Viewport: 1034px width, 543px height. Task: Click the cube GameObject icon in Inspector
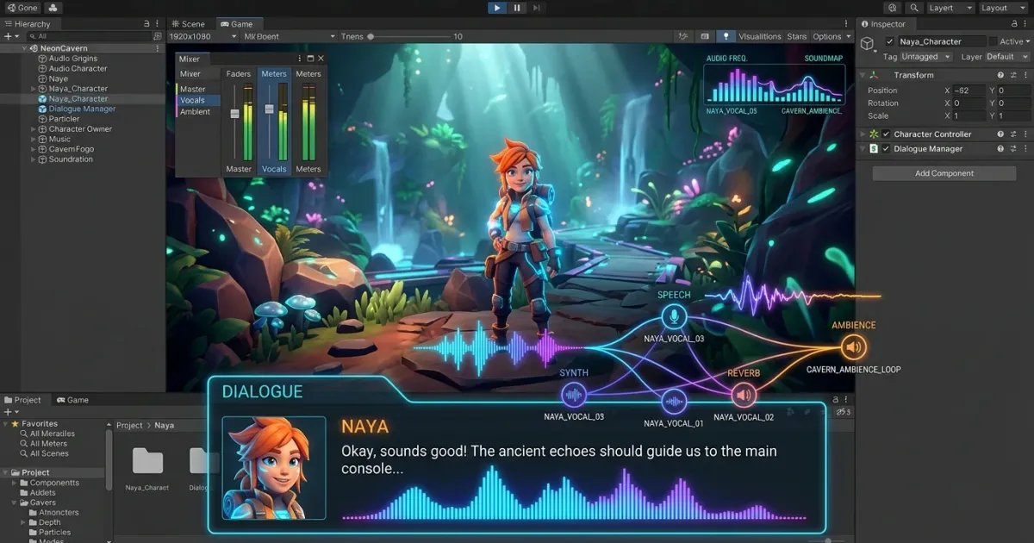[x=868, y=42]
